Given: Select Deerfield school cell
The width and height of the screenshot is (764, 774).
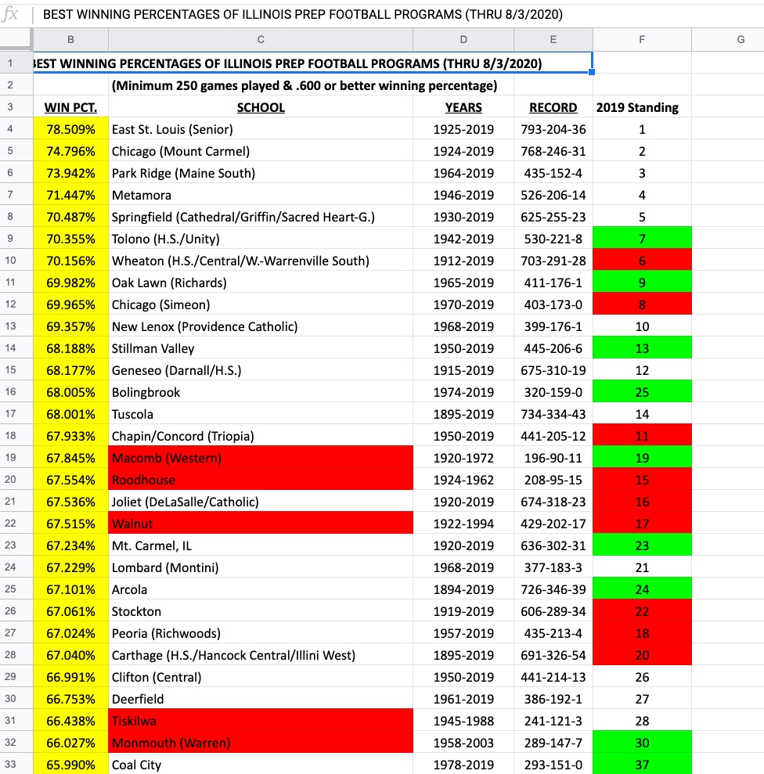Looking at the screenshot, I should (261, 698).
